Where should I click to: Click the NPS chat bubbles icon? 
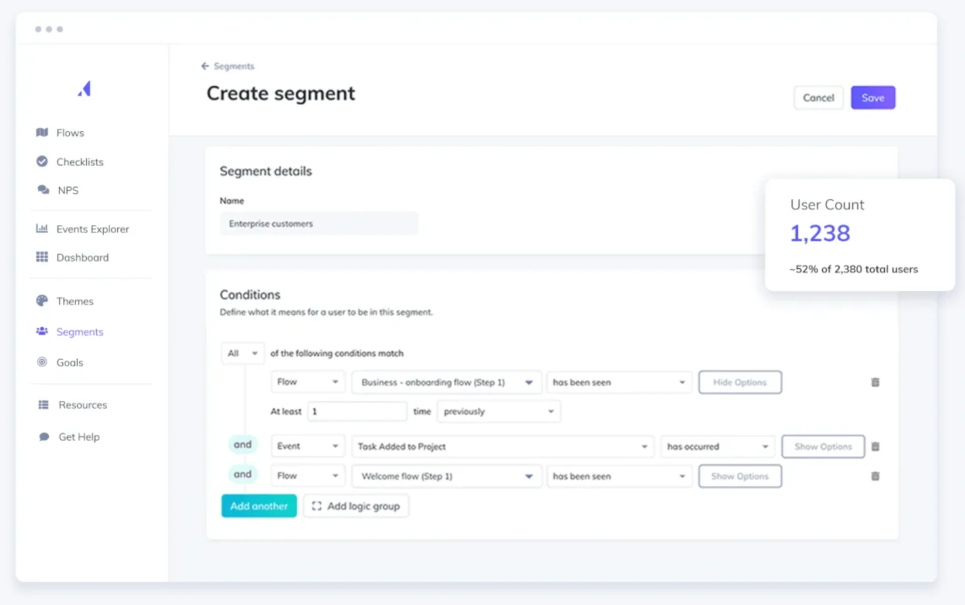tap(43, 190)
